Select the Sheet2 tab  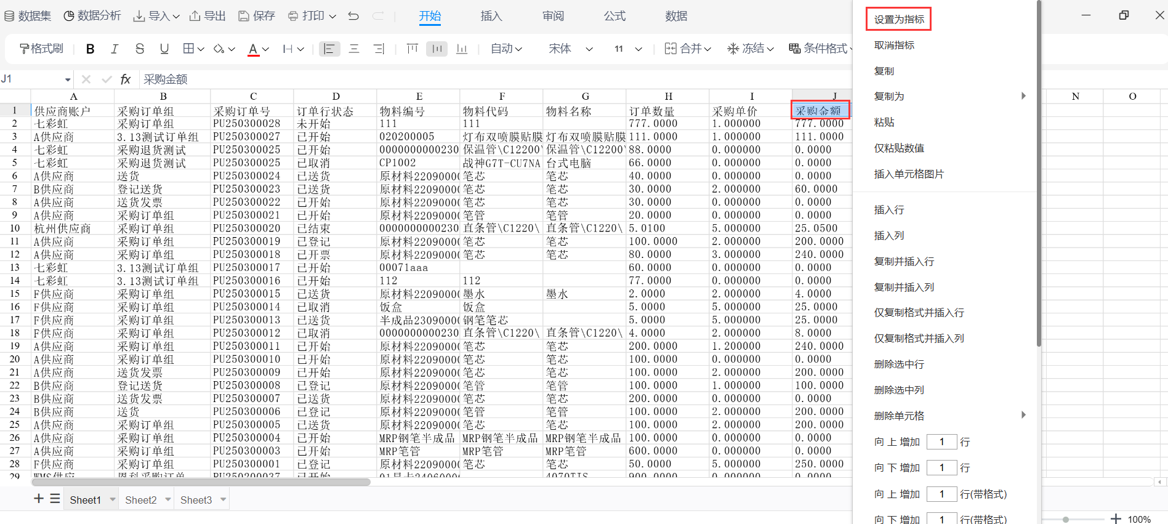click(x=141, y=500)
